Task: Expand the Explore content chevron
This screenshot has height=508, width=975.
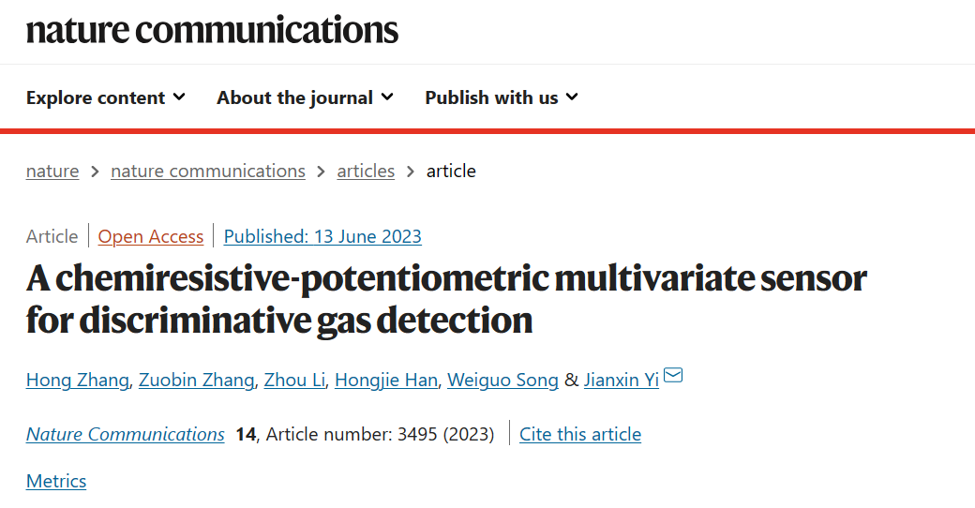Action: point(179,97)
